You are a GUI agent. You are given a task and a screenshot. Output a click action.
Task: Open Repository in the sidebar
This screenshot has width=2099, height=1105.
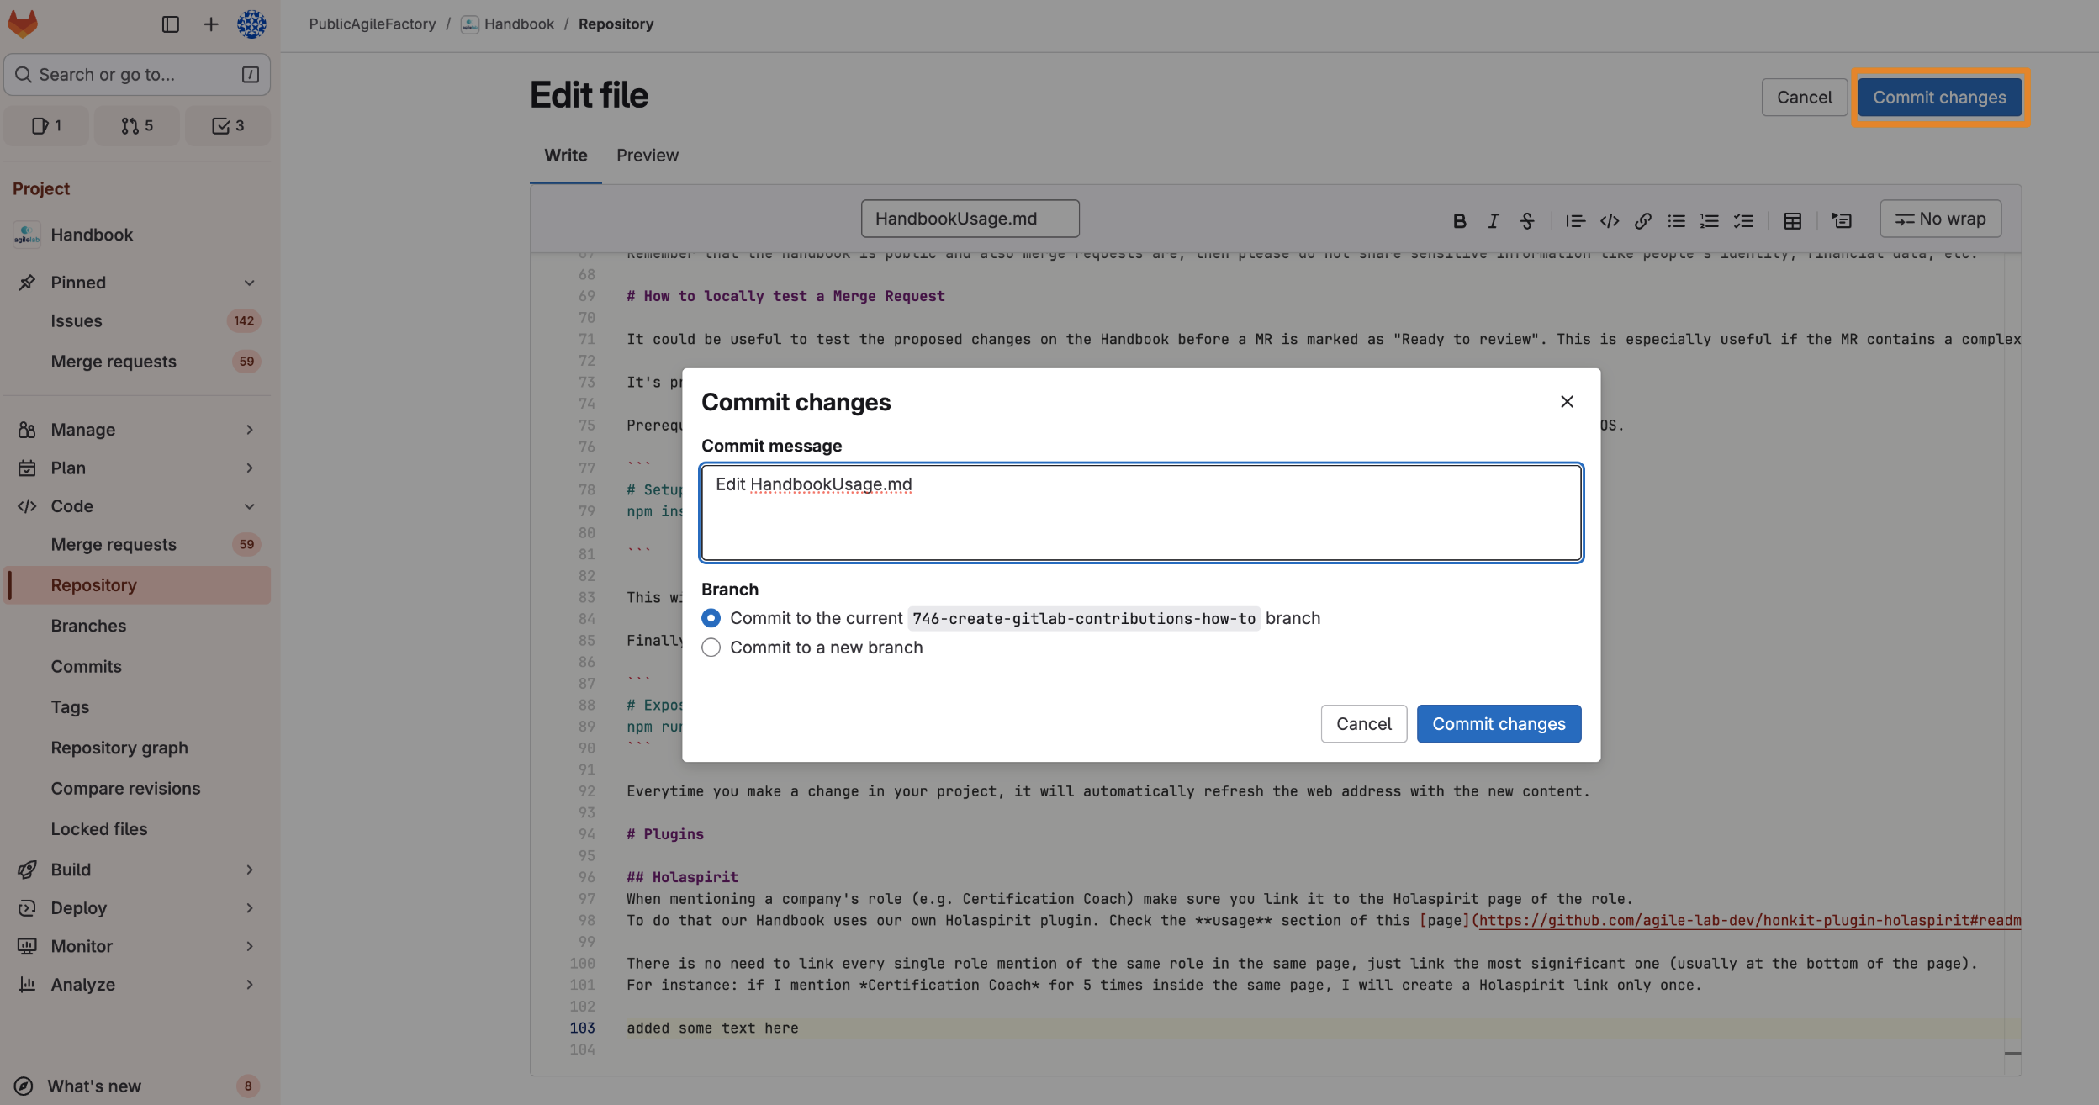[x=138, y=585]
